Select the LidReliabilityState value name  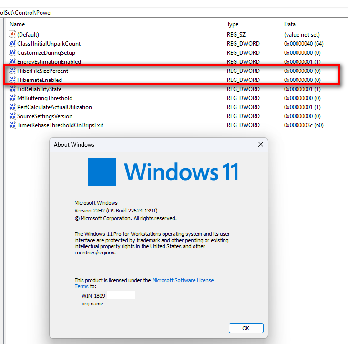click(x=39, y=89)
